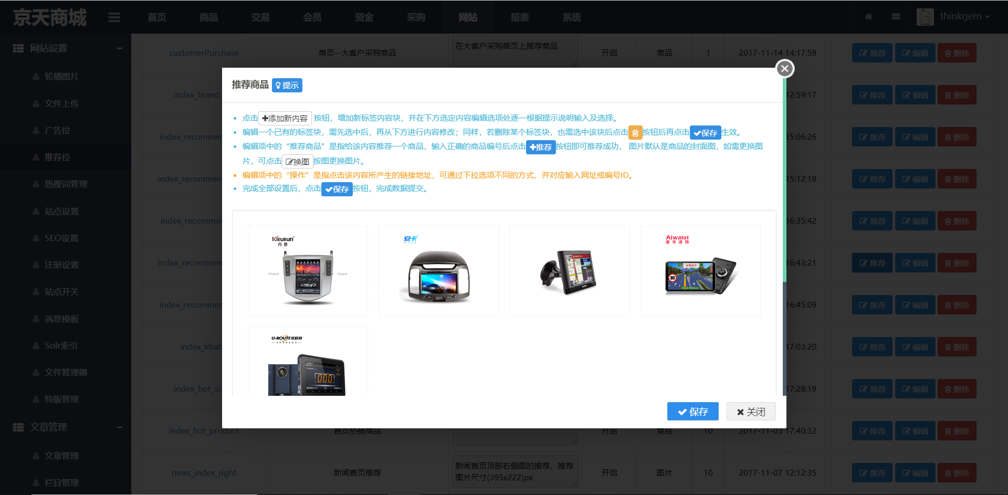The width and height of the screenshot is (1008, 495).
Task: Click the news_index_right description text area
Action: pos(515,471)
